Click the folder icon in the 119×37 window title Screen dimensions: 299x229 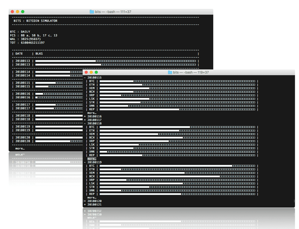pyautogui.click(x=170, y=72)
